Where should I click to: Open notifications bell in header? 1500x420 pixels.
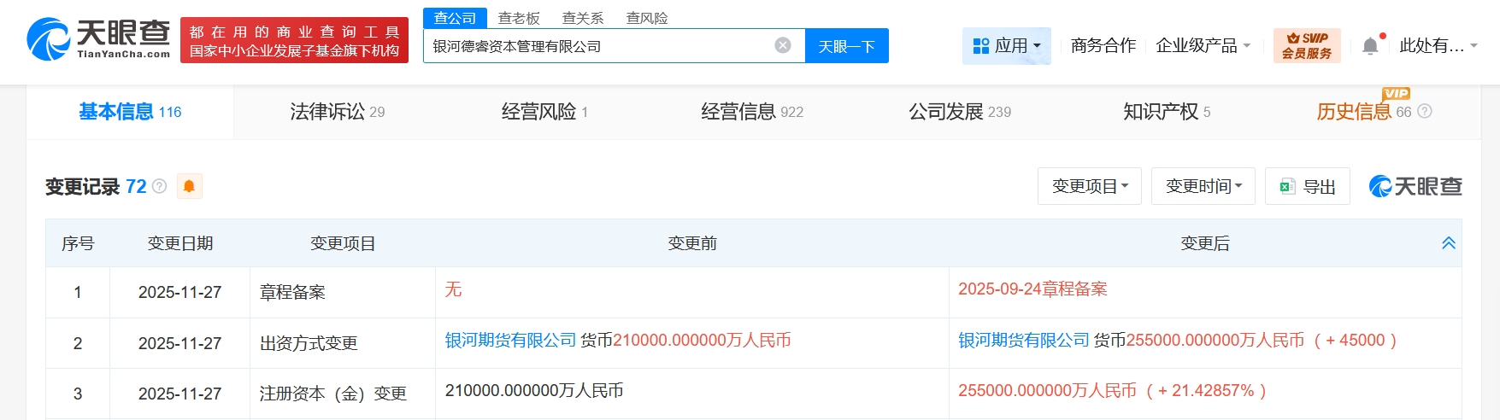coord(1369,46)
